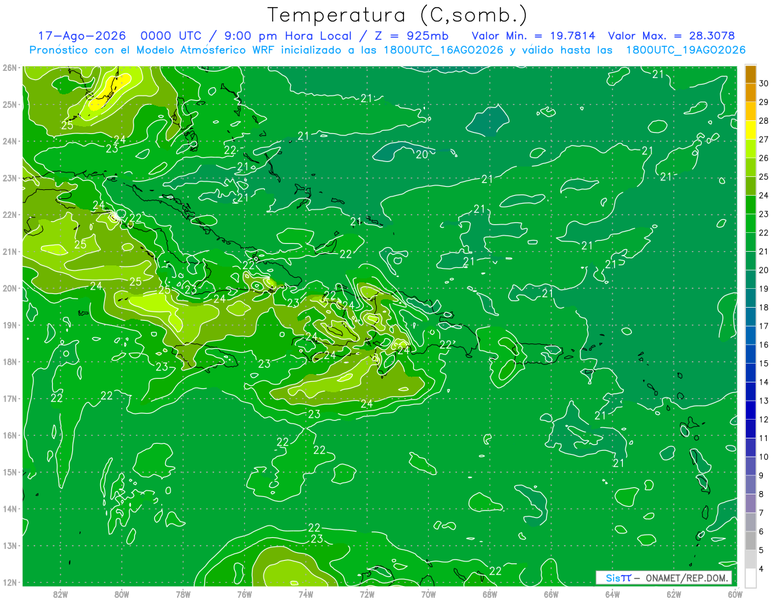
Task: Pick the teal legend swatch between 19 and 20
Action: click(750, 279)
